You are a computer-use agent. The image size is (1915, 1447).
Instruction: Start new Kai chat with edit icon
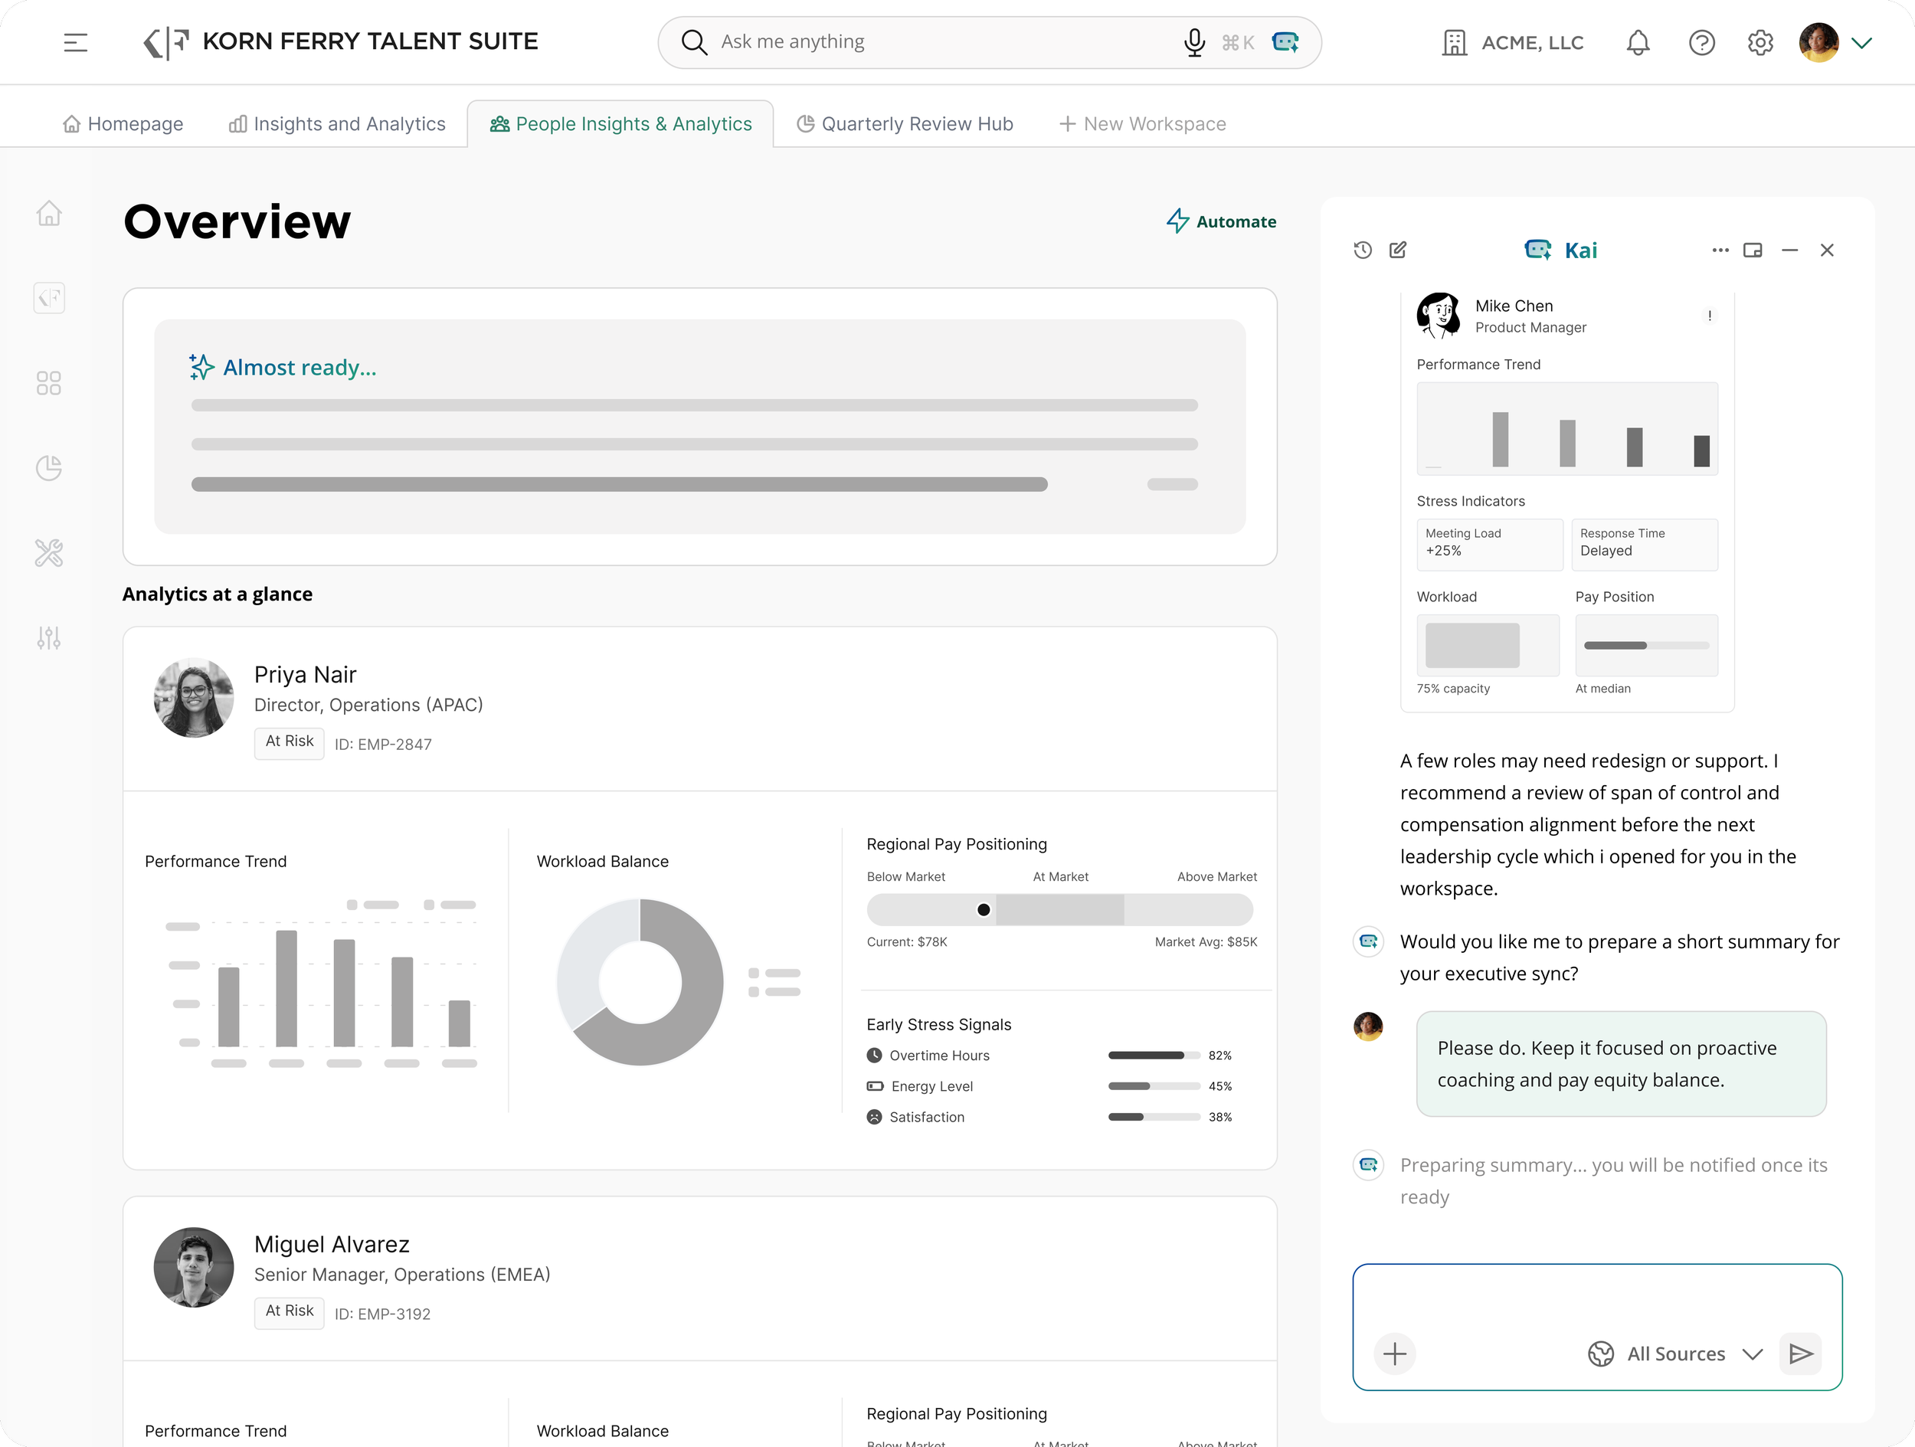(x=1397, y=250)
